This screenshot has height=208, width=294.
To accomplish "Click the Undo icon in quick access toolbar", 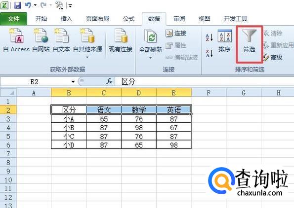I will point(28,5).
